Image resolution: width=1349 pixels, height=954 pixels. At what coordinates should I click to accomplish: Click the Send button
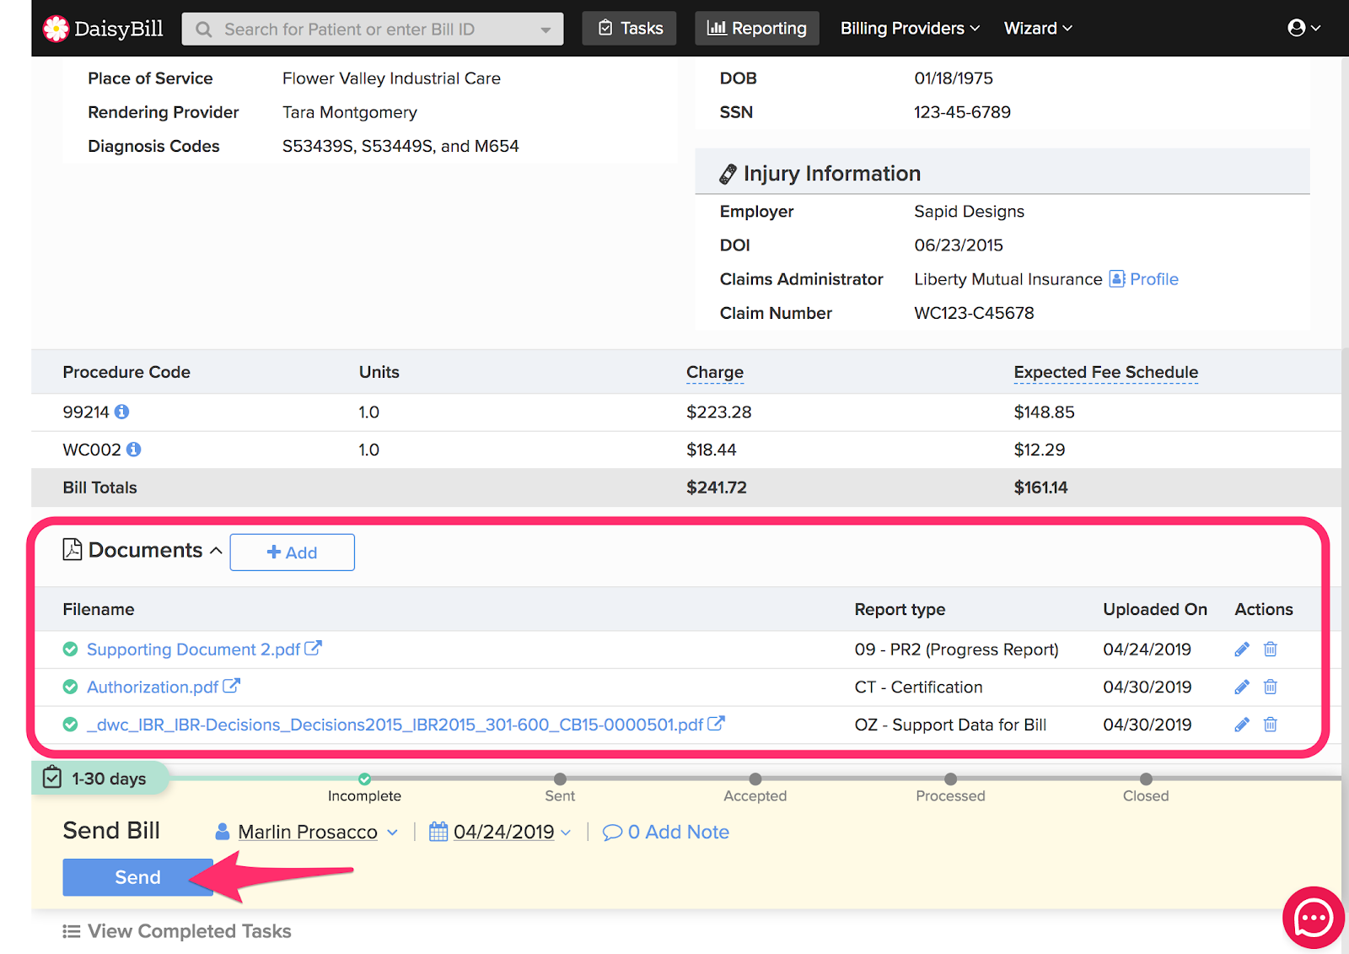pos(137,877)
